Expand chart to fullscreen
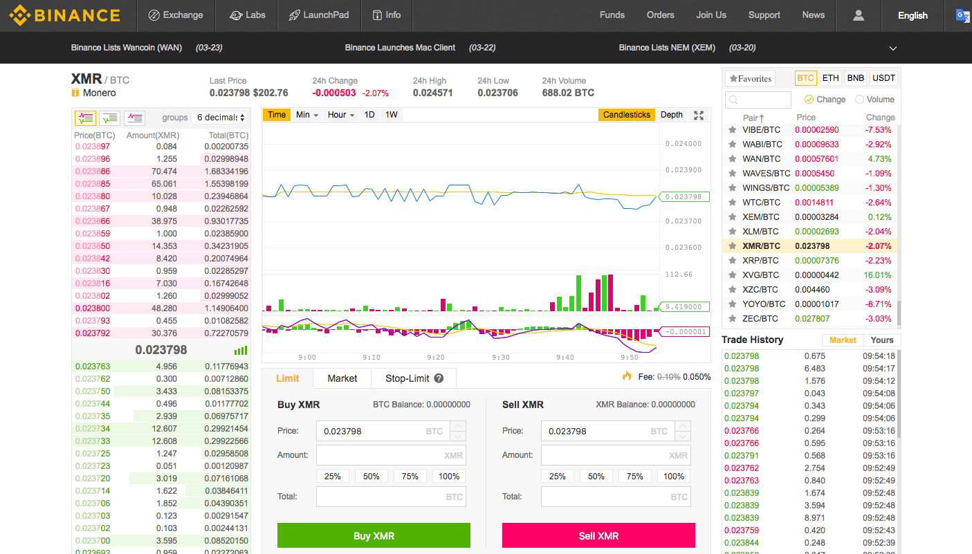Image resolution: width=972 pixels, height=554 pixels. coord(699,116)
